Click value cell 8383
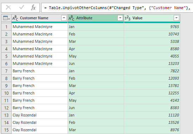This screenshot has width=193, height=134. (x=152, y=108)
